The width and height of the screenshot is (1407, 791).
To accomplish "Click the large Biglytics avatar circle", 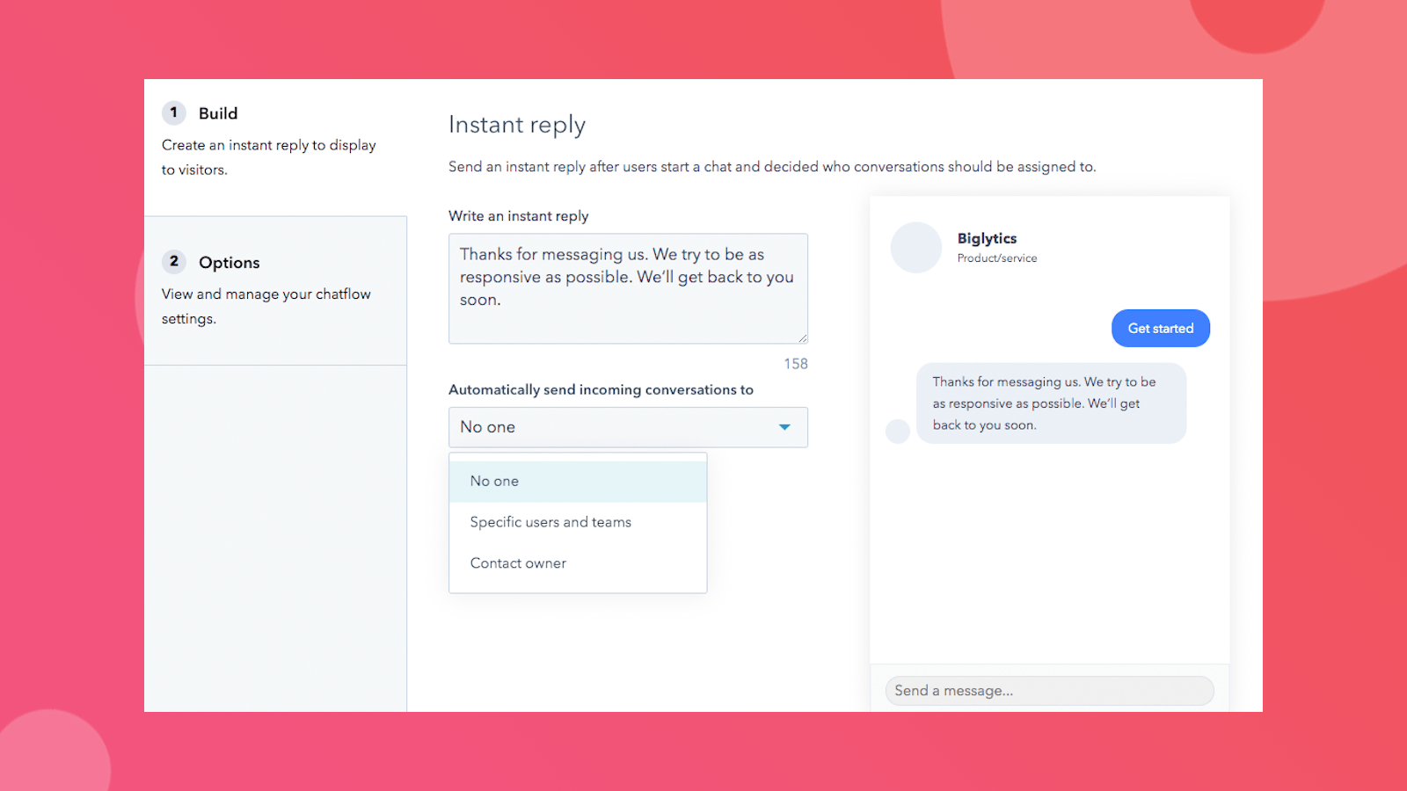I will 915,247.
